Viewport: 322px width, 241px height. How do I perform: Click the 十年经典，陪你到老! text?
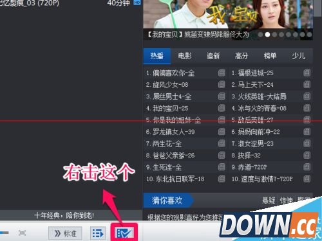64,215
